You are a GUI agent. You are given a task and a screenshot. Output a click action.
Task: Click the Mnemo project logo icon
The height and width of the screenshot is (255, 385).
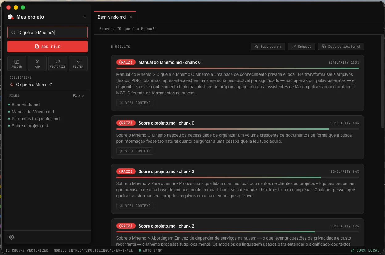11,17
